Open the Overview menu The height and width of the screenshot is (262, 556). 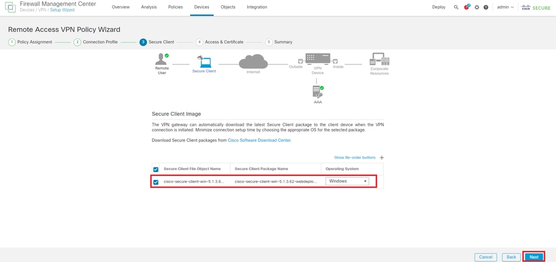pyautogui.click(x=121, y=7)
